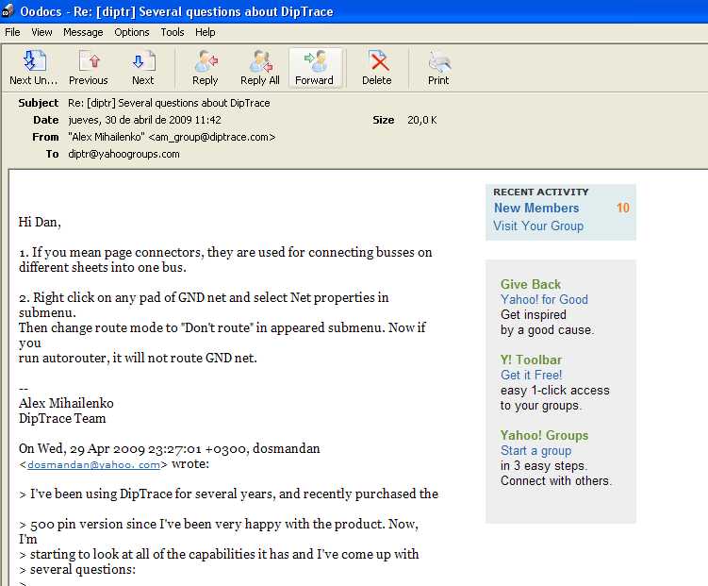Screen dimensions: 708x586
Task: Open the Yahoo! for Good link
Action: (x=544, y=299)
